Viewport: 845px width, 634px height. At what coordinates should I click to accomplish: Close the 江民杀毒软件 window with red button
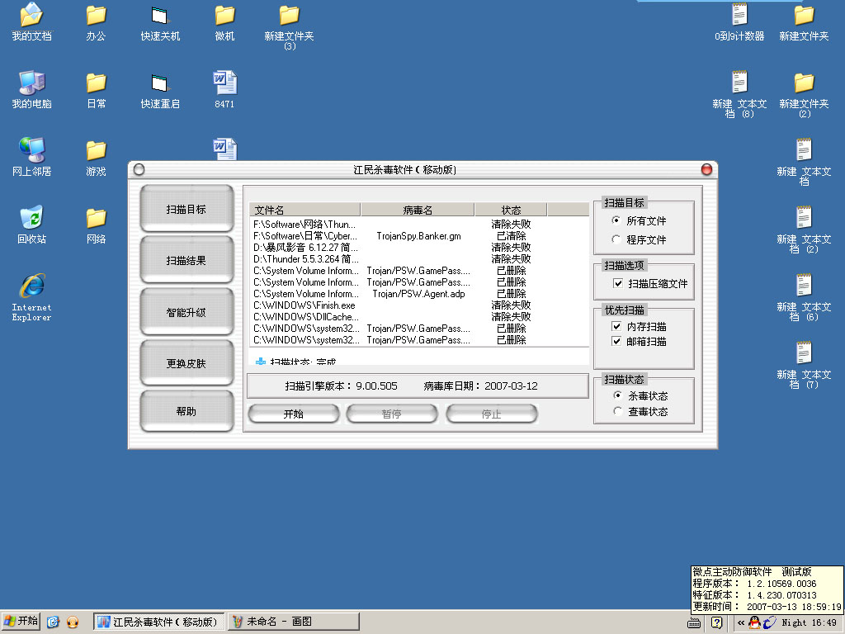[x=706, y=170]
